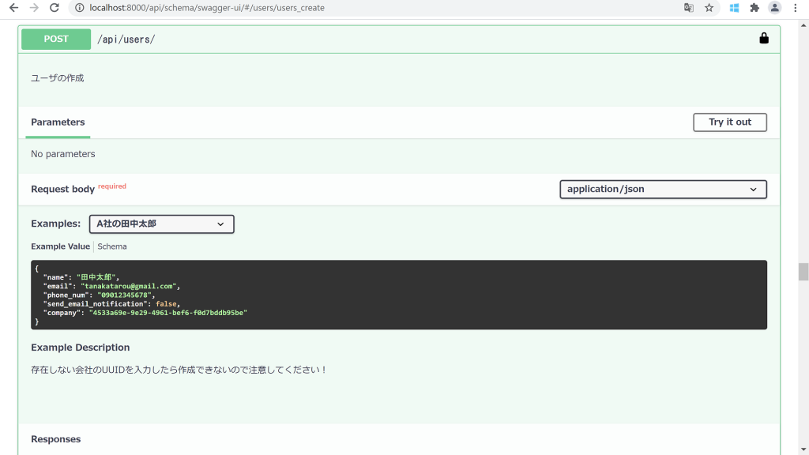Click the /api/users/ endpoint path

pos(126,39)
